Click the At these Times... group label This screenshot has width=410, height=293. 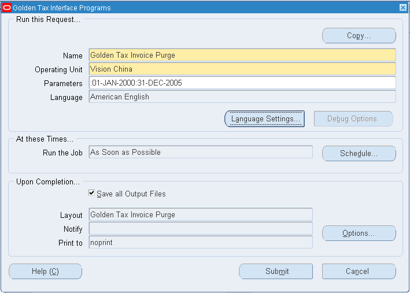[45, 139]
